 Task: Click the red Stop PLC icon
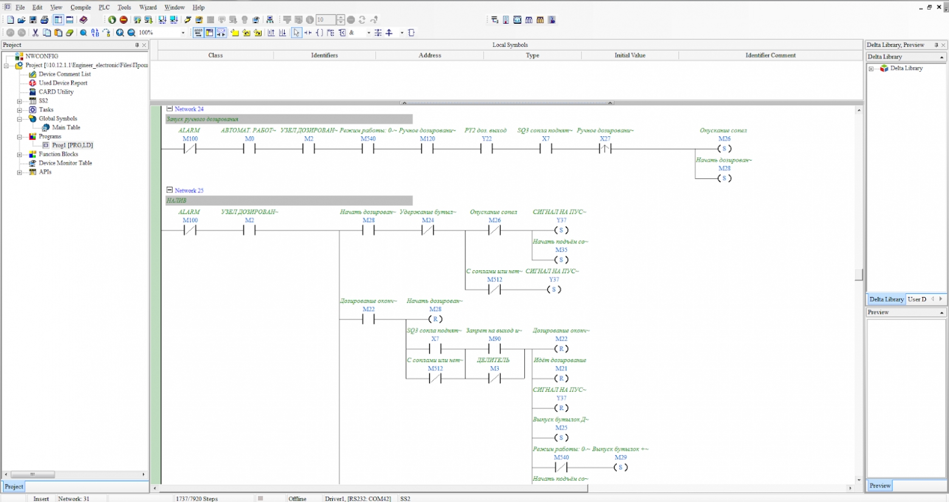[123, 20]
